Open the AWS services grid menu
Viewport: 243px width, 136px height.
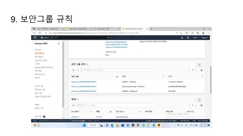pos(42,38)
